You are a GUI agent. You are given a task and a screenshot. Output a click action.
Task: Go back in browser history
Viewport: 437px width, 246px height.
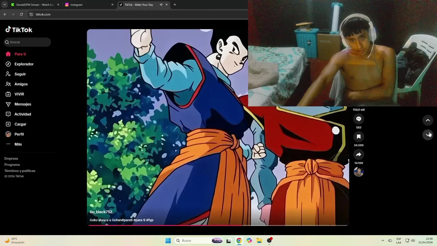tap(5, 14)
